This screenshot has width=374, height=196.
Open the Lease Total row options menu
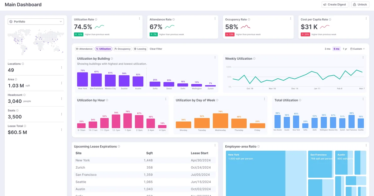point(61,130)
